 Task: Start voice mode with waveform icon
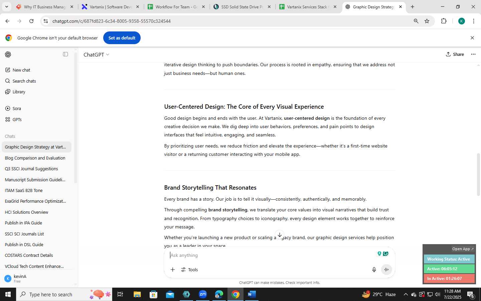coord(386,270)
